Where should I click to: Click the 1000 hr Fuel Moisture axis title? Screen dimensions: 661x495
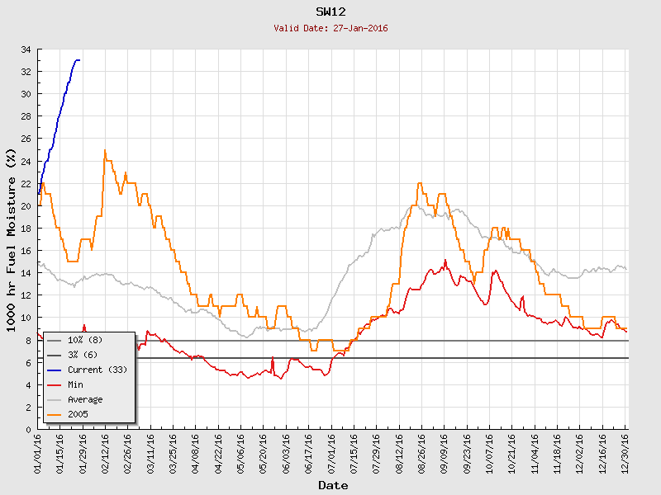[x=12, y=240]
